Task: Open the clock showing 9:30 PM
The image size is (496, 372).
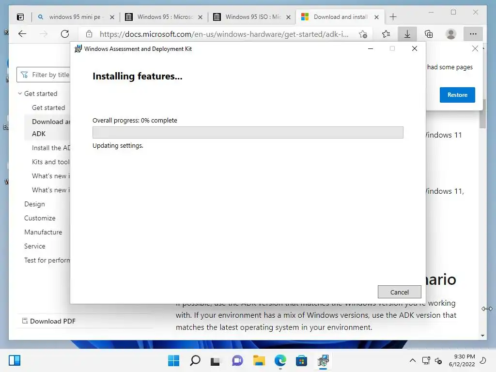Action: 462,360
